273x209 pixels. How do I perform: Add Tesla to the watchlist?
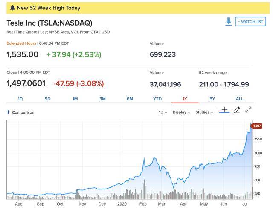250,21
